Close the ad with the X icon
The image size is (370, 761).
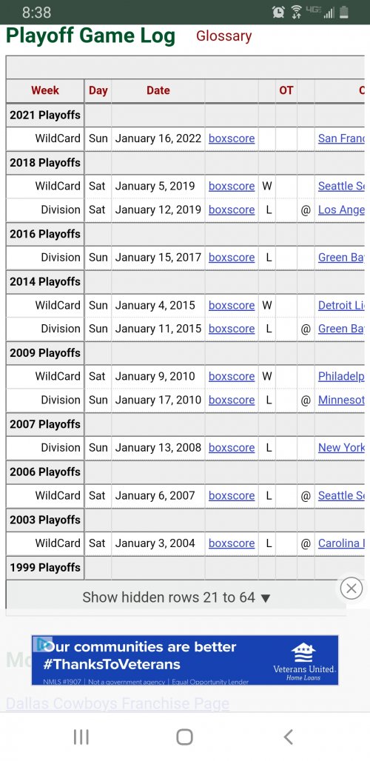(351, 589)
